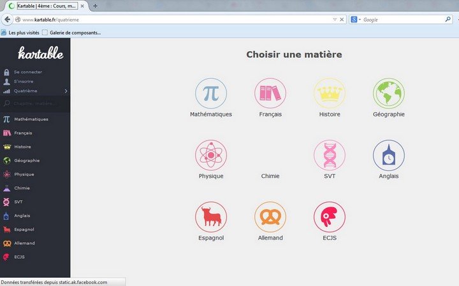This screenshot has height=286, width=459.
Task: Click the sidebar bull icon for Espagnol
Action: (7, 229)
